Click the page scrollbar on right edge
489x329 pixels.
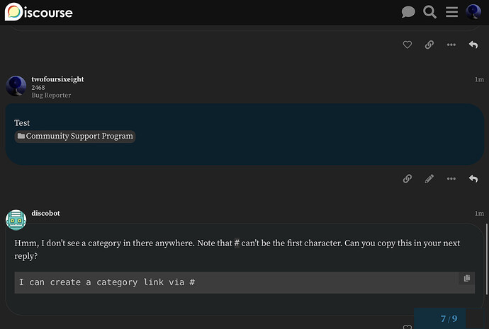click(487, 259)
